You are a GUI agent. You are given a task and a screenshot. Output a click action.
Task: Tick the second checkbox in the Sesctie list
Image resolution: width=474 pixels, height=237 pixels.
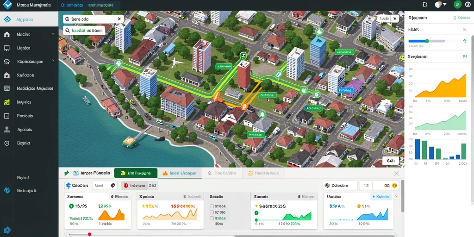[212, 212]
